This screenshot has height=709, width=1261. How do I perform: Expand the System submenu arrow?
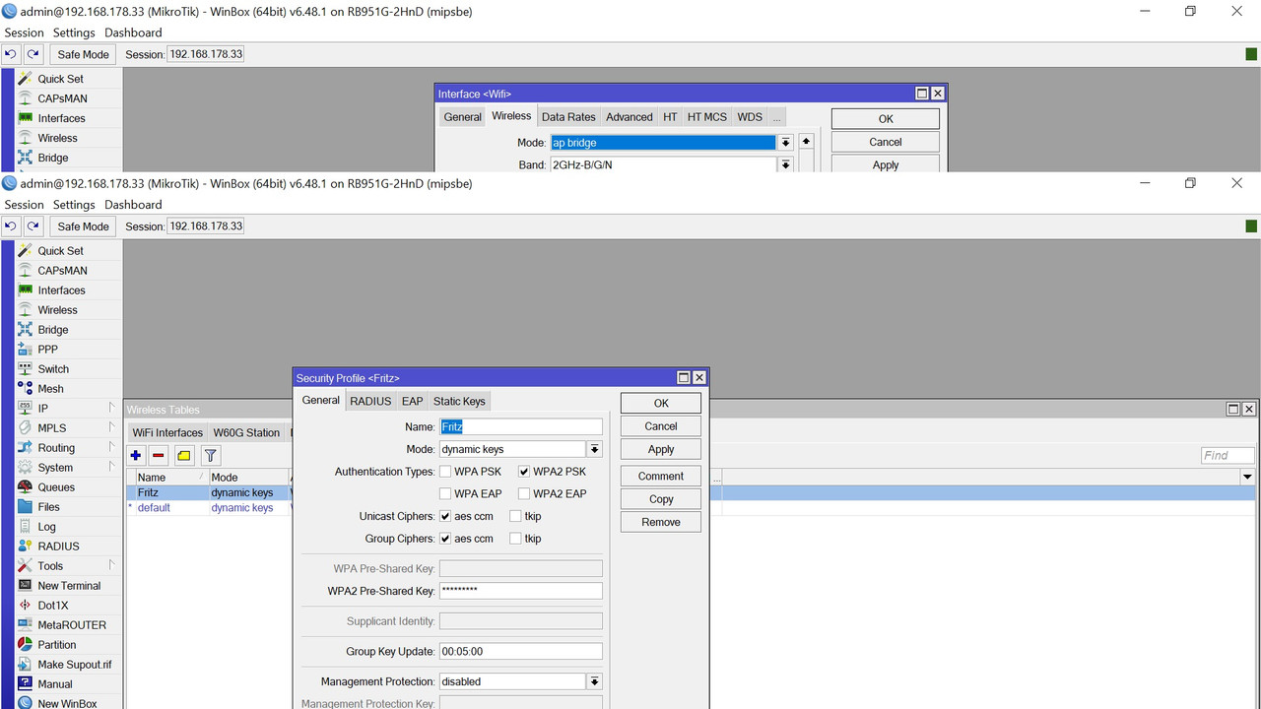point(111,467)
